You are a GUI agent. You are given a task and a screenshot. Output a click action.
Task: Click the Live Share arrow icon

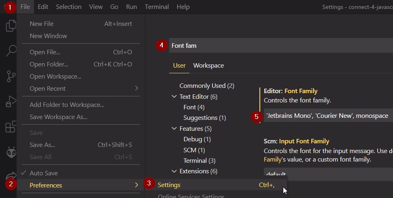(x=11, y=177)
